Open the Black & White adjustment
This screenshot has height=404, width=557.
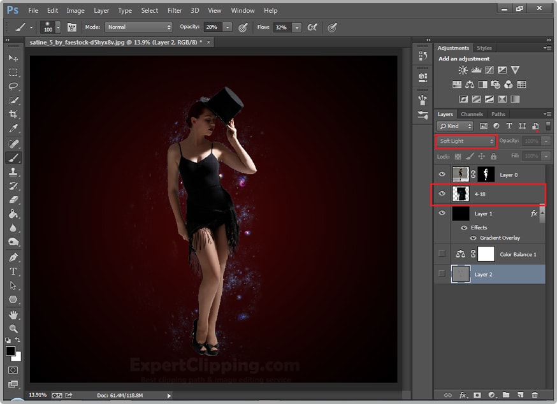483,84
